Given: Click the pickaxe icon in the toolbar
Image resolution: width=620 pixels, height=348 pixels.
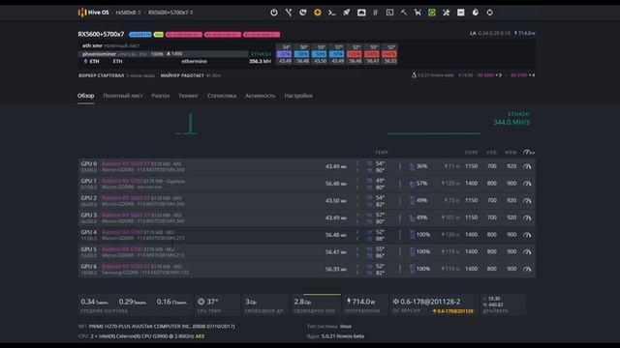Looking at the screenshot, I should pos(403,13).
